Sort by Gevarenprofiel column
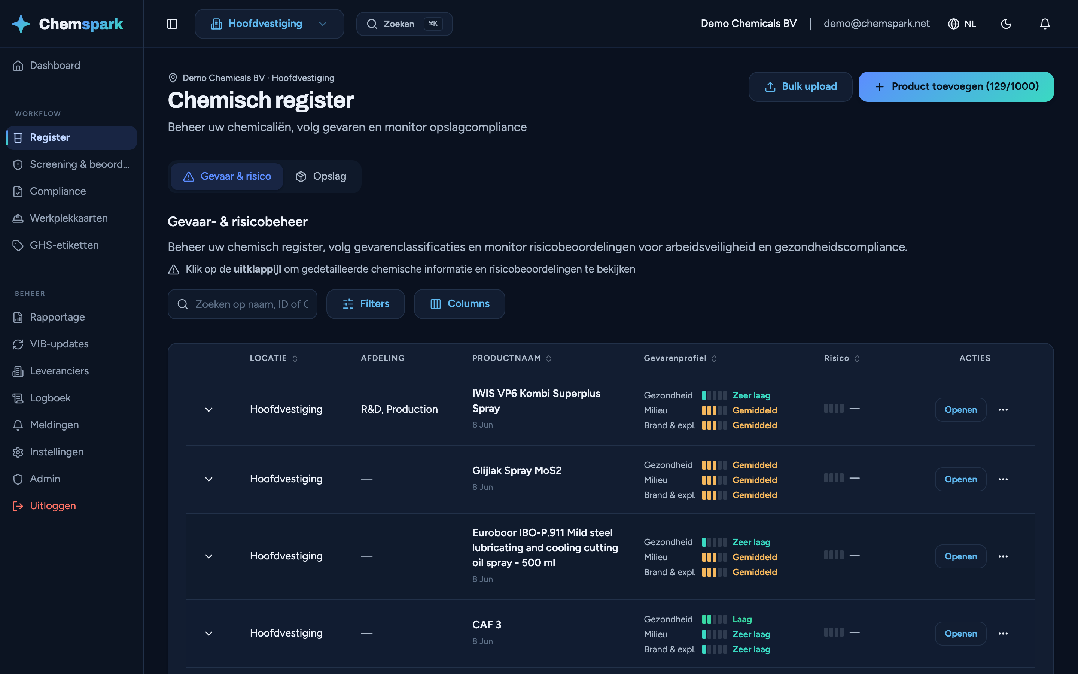1078x674 pixels. coord(680,358)
